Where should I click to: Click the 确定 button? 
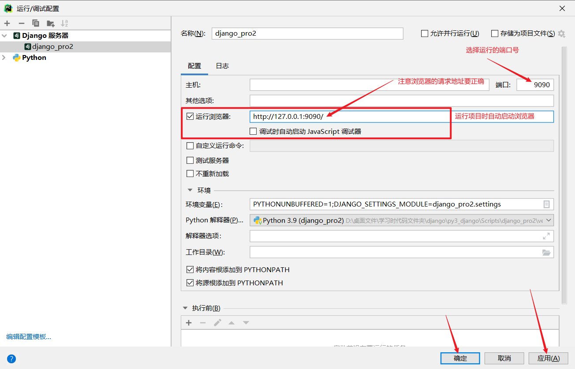coord(460,358)
